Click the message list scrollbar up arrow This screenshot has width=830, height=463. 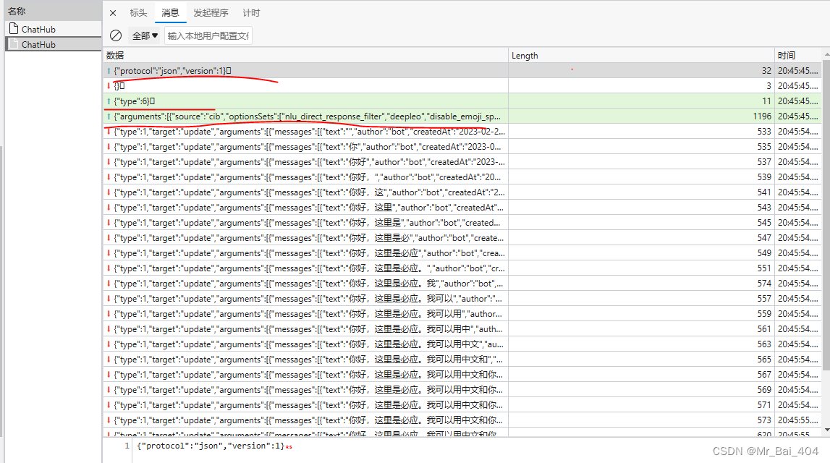coord(826,54)
